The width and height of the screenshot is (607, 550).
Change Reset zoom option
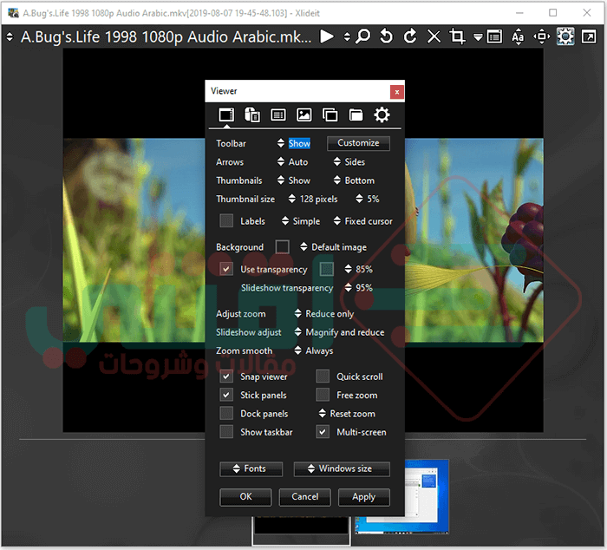coord(347,414)
